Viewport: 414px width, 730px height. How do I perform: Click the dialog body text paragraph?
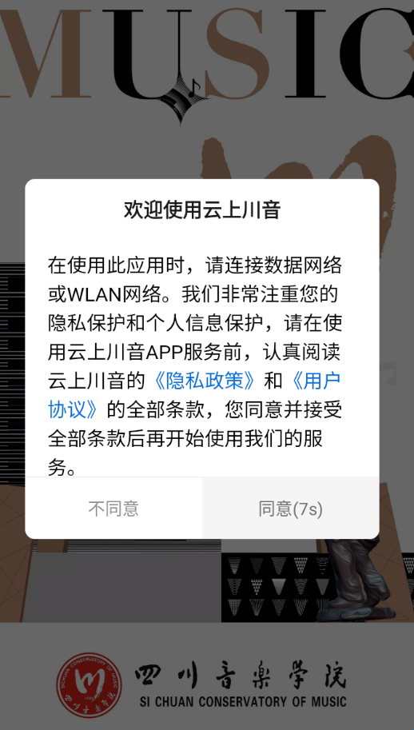[x=195, y=366]
